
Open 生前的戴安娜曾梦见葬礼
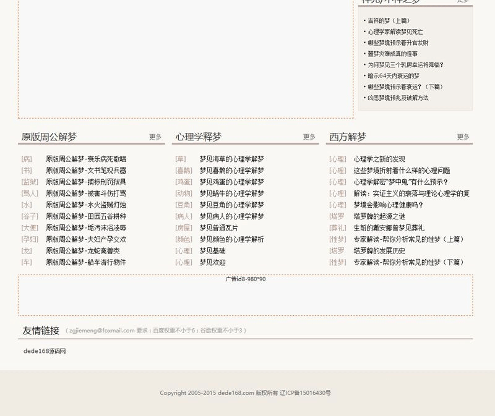(389, 227)
